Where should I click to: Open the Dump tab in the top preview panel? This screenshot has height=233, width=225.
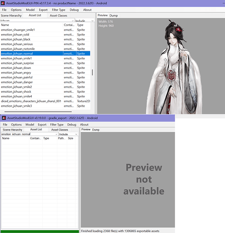tap(113, 15)
